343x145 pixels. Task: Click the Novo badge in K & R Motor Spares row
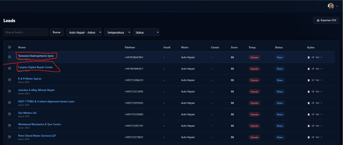[x=280, y=80]
